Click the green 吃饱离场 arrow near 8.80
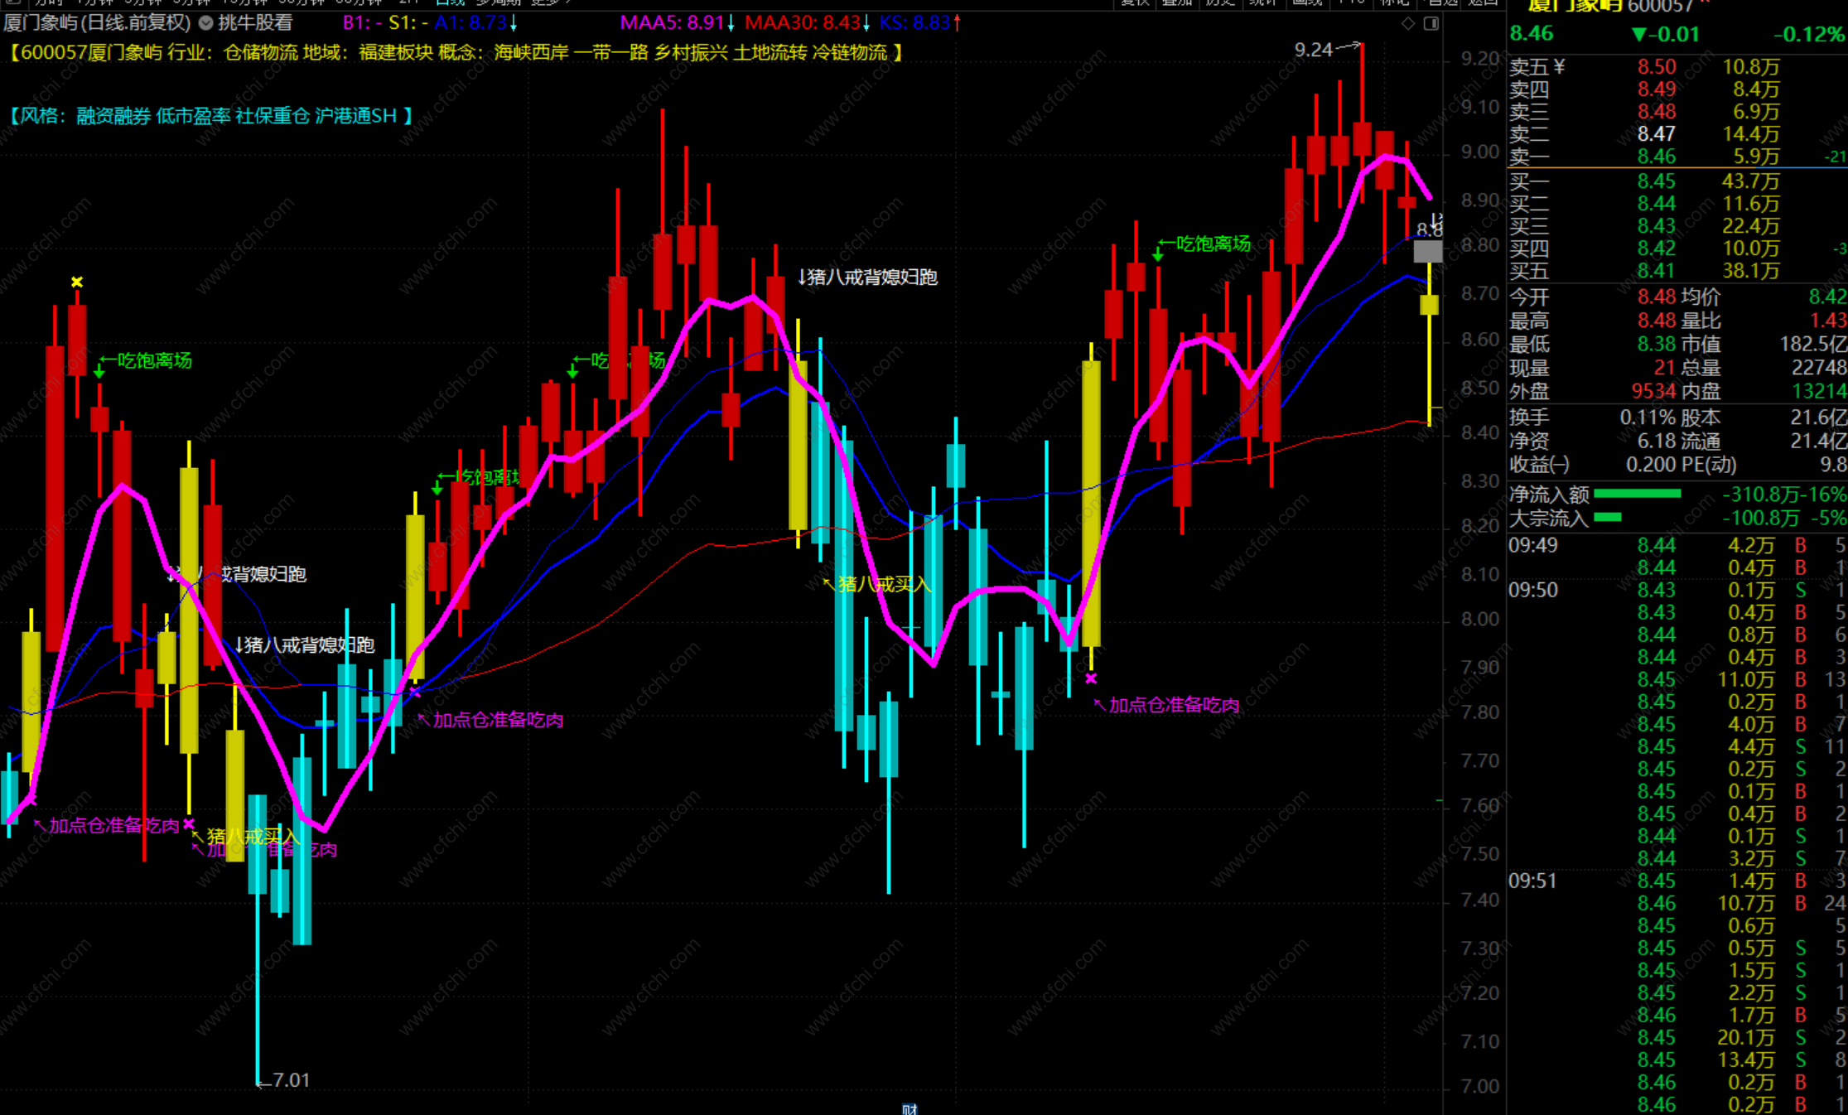Screen dimensions: 1848x1115 coord(1158,253)
